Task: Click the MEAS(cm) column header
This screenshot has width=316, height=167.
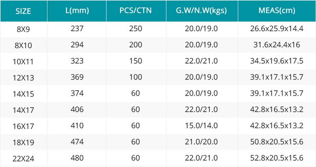Action: 277,11
